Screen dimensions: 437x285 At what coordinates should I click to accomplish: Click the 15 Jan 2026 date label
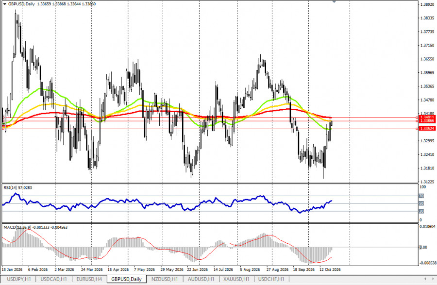(x=12, y=269)
